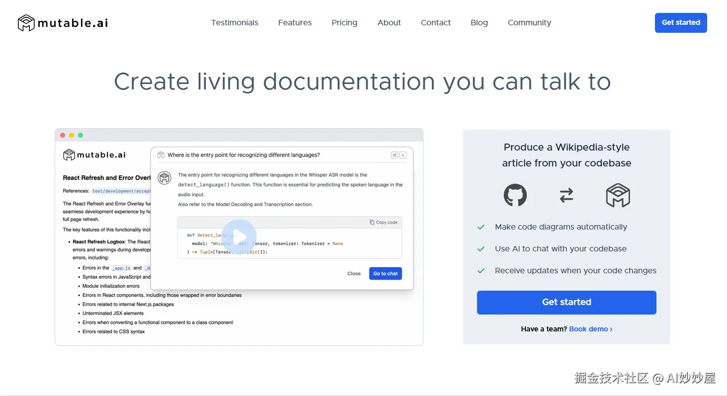Click checkmark beside Receive updates
Viewport: 727px width, 396px height.
point(481,271)
